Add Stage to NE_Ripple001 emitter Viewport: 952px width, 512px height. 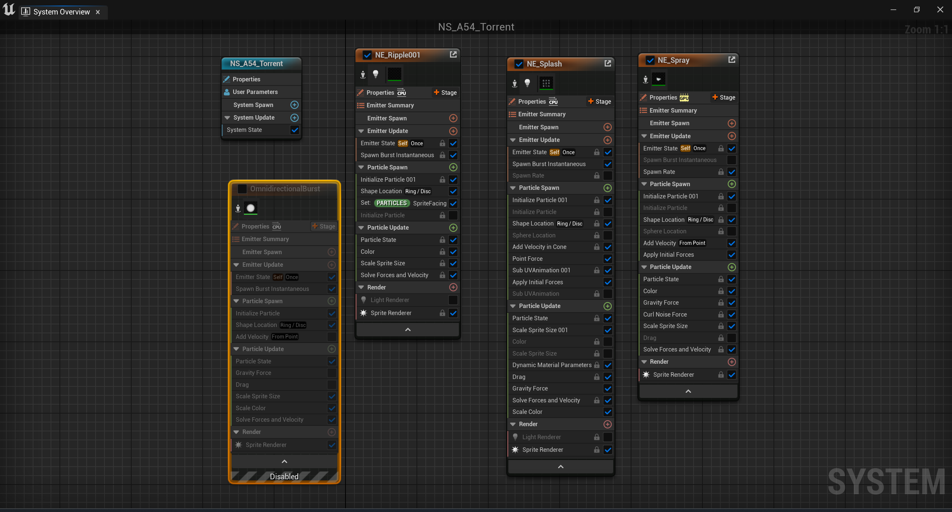[x=445, y=93]
